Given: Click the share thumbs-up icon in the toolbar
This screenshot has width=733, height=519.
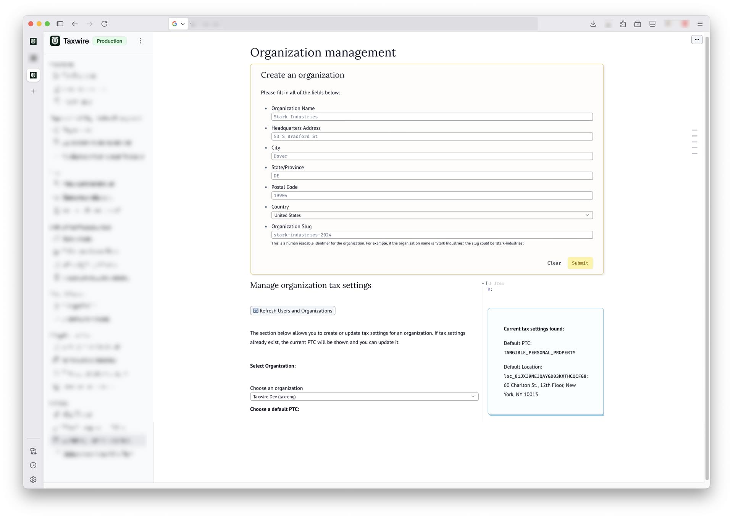Looking at the screenshot, I should click(x=623, y=24).
